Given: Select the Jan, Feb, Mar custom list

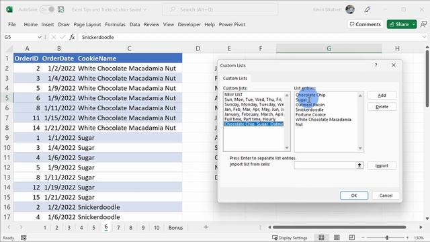Looking at the screenshot, I should tap(254, 110).
